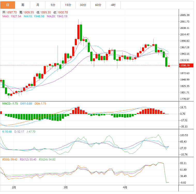Click the -0.82 RSI axis value

point(183,183)
